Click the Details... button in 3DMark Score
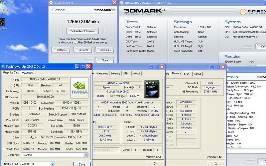 (62, 50)
